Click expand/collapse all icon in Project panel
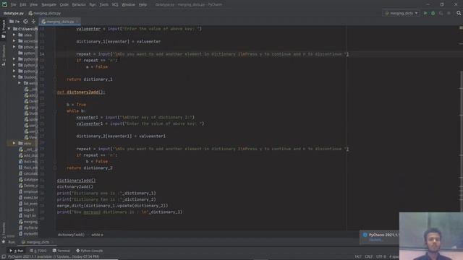The height and width of the screenshot is (260, 463). (x=33, y=22)
